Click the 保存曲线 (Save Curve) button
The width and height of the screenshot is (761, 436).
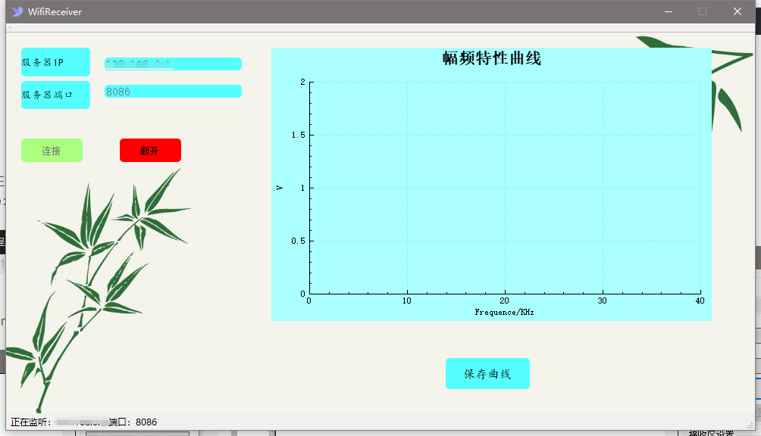487,373
